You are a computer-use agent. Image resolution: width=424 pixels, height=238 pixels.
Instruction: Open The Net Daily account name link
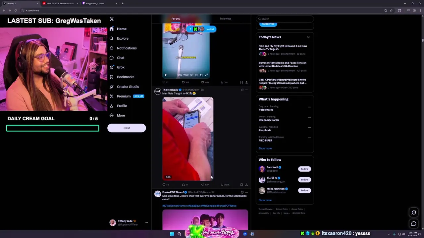[170, 90]
